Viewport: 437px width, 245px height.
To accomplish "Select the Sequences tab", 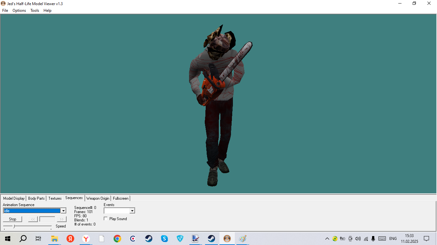I will (74, 198).
